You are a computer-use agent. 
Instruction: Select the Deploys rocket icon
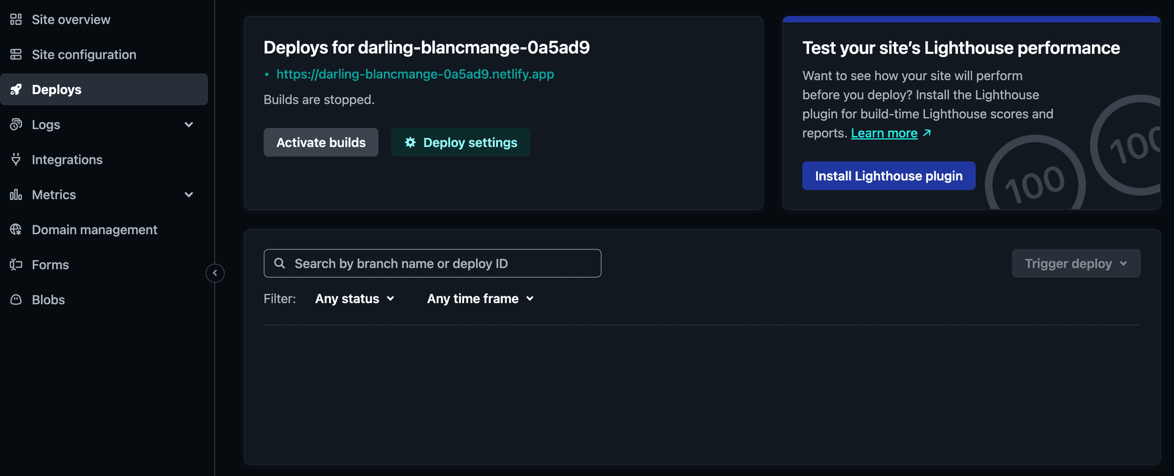16,89
